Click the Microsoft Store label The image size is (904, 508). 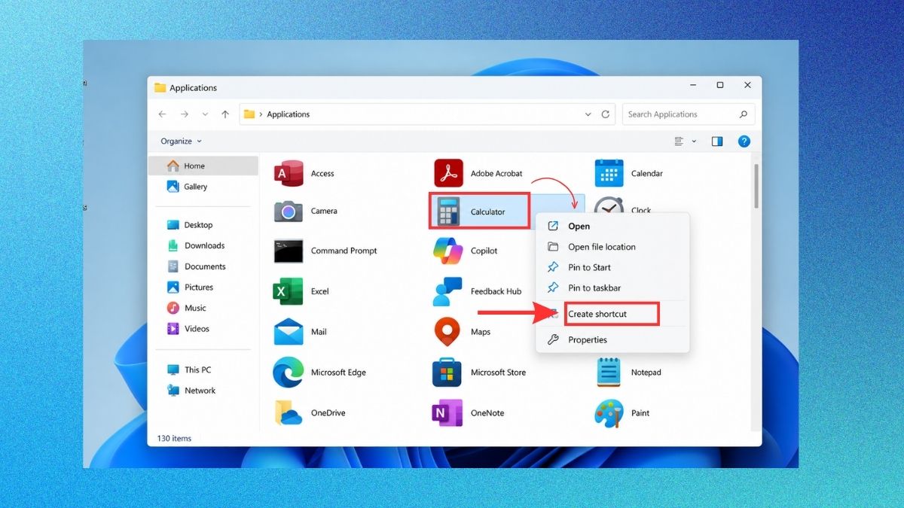tap(498, 373)
